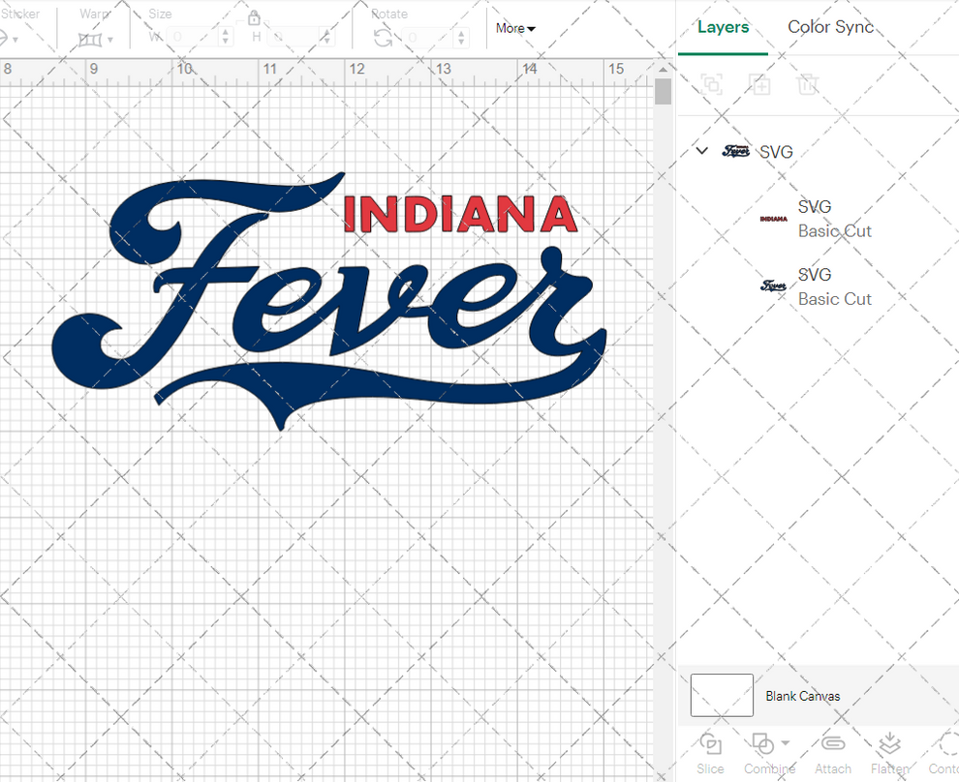Click the Blank Canvas color swatch

pyautogui.click(x=721, y=695)
